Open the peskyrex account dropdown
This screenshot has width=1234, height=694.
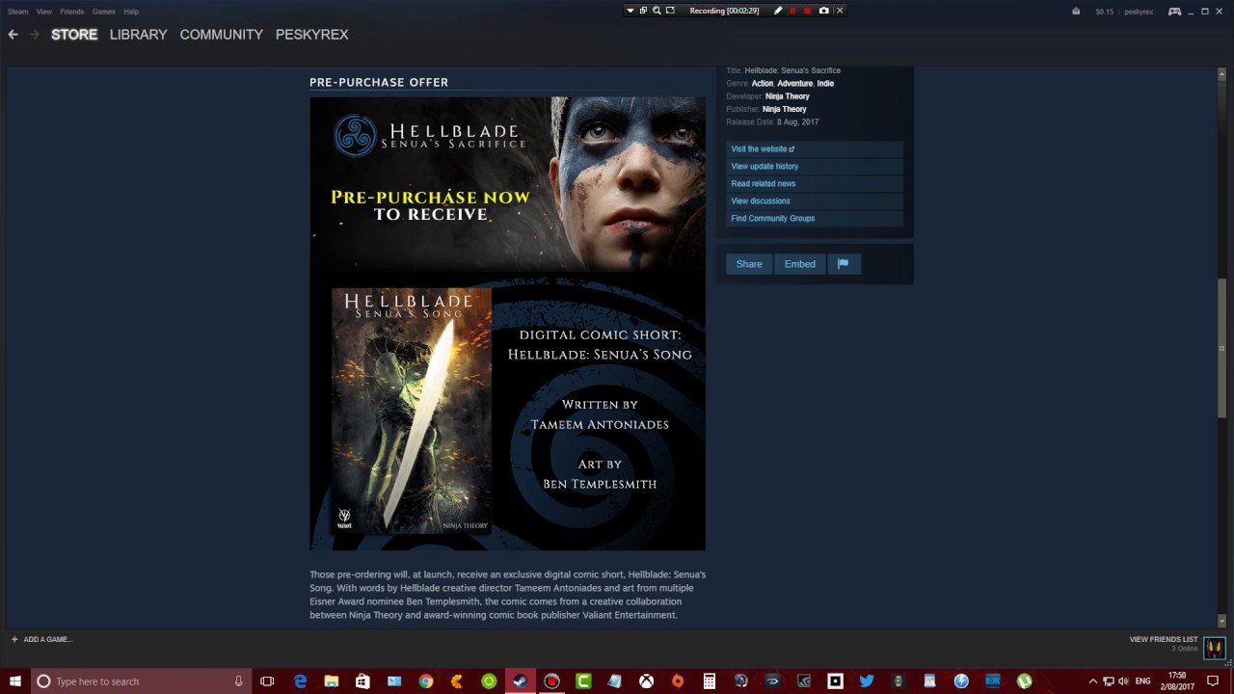tap(1139, 12)
